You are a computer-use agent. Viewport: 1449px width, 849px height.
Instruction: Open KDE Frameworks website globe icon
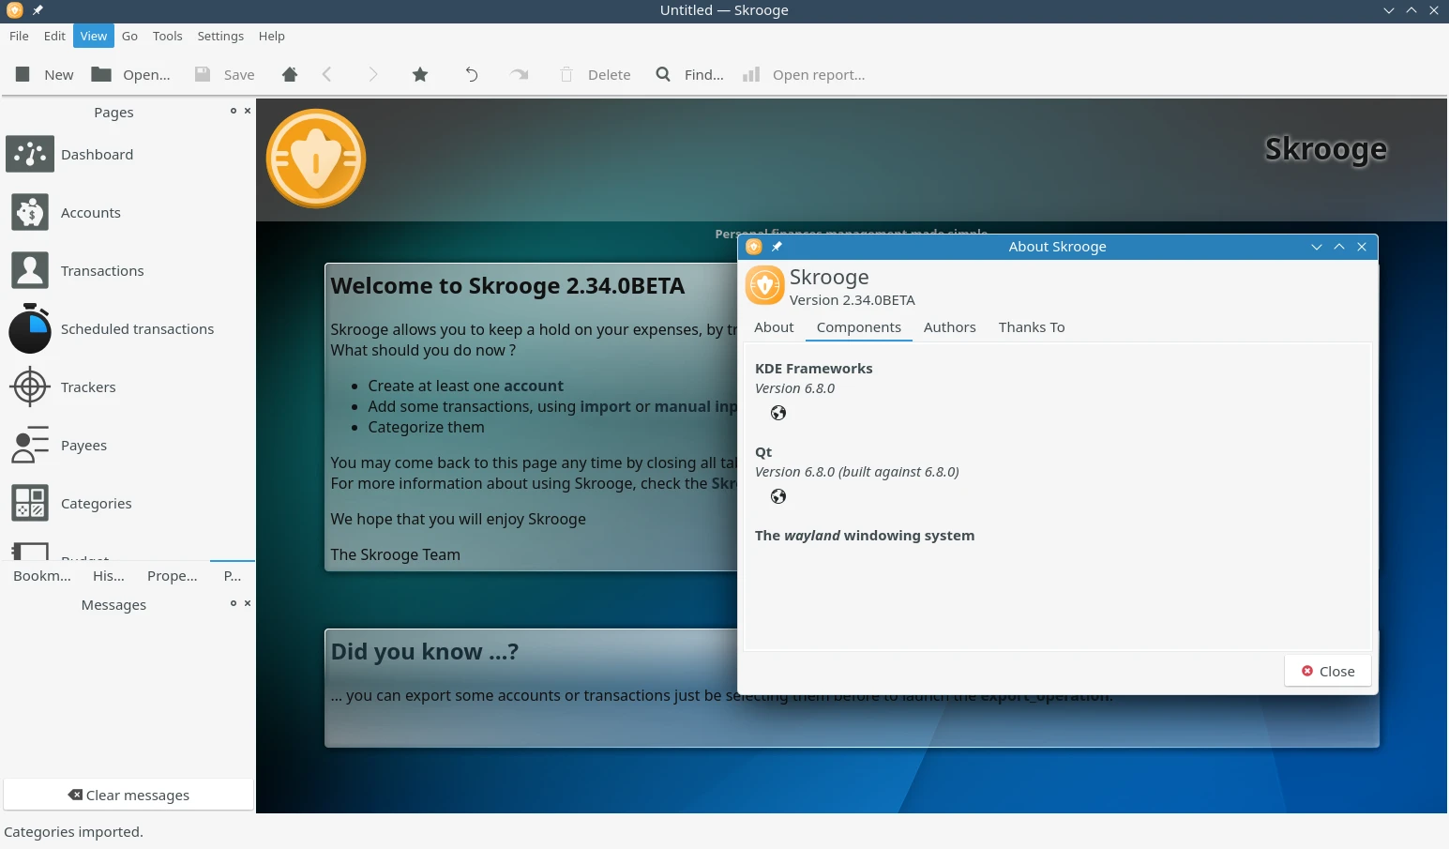tap(778, 414)
